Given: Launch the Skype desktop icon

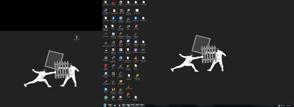Looking at the screenshot, I should [106, 90].
